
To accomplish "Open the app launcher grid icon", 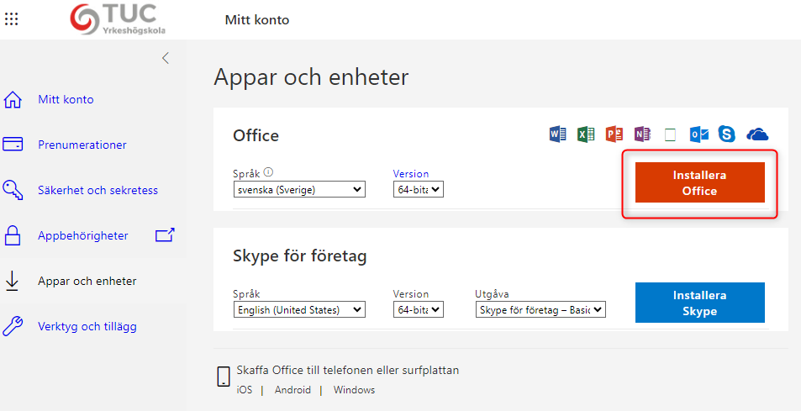I will click(12, 19).
